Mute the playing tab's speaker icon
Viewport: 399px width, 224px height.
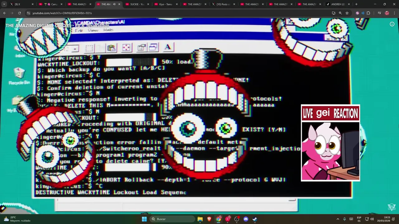tap(114, 4)
